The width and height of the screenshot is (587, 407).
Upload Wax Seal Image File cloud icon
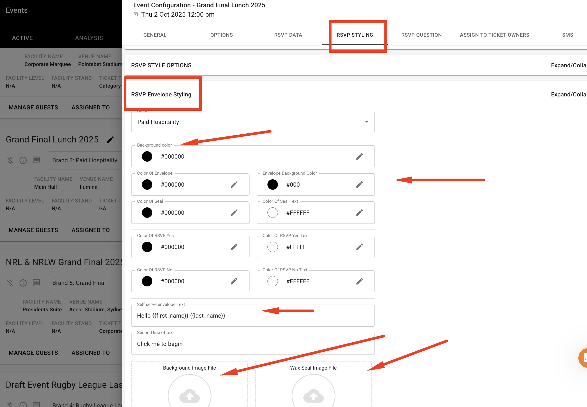(314, 396)
